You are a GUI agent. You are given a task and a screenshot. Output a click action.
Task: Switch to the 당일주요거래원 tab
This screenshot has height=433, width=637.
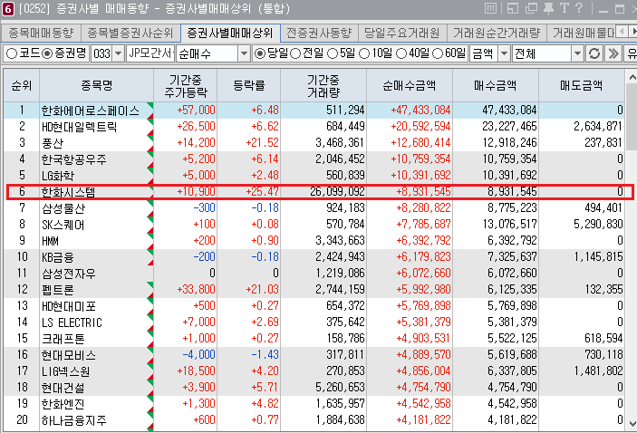[x=402, y=33]
